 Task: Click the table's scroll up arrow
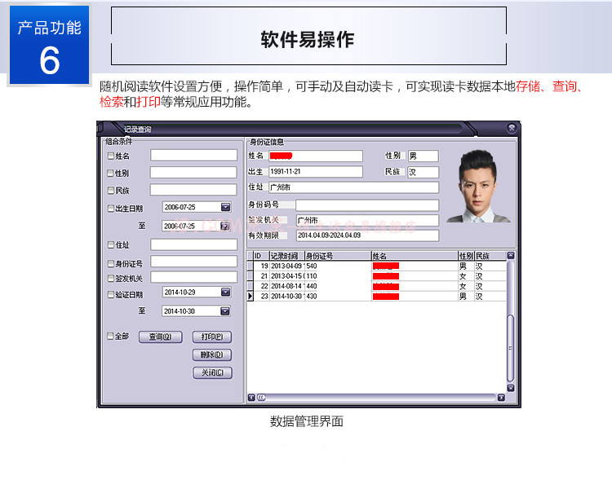coord(511,256)
